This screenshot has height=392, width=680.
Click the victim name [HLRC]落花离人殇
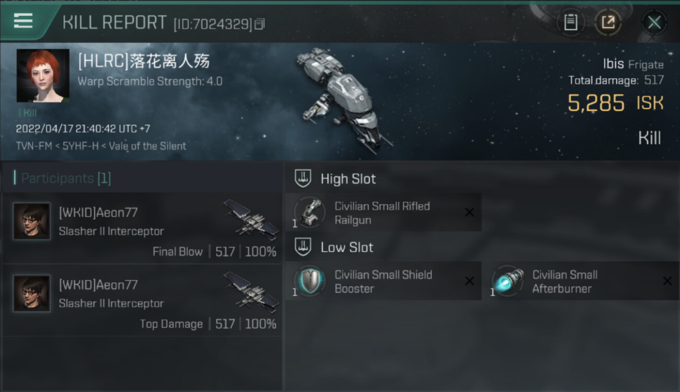coord(144,61)
